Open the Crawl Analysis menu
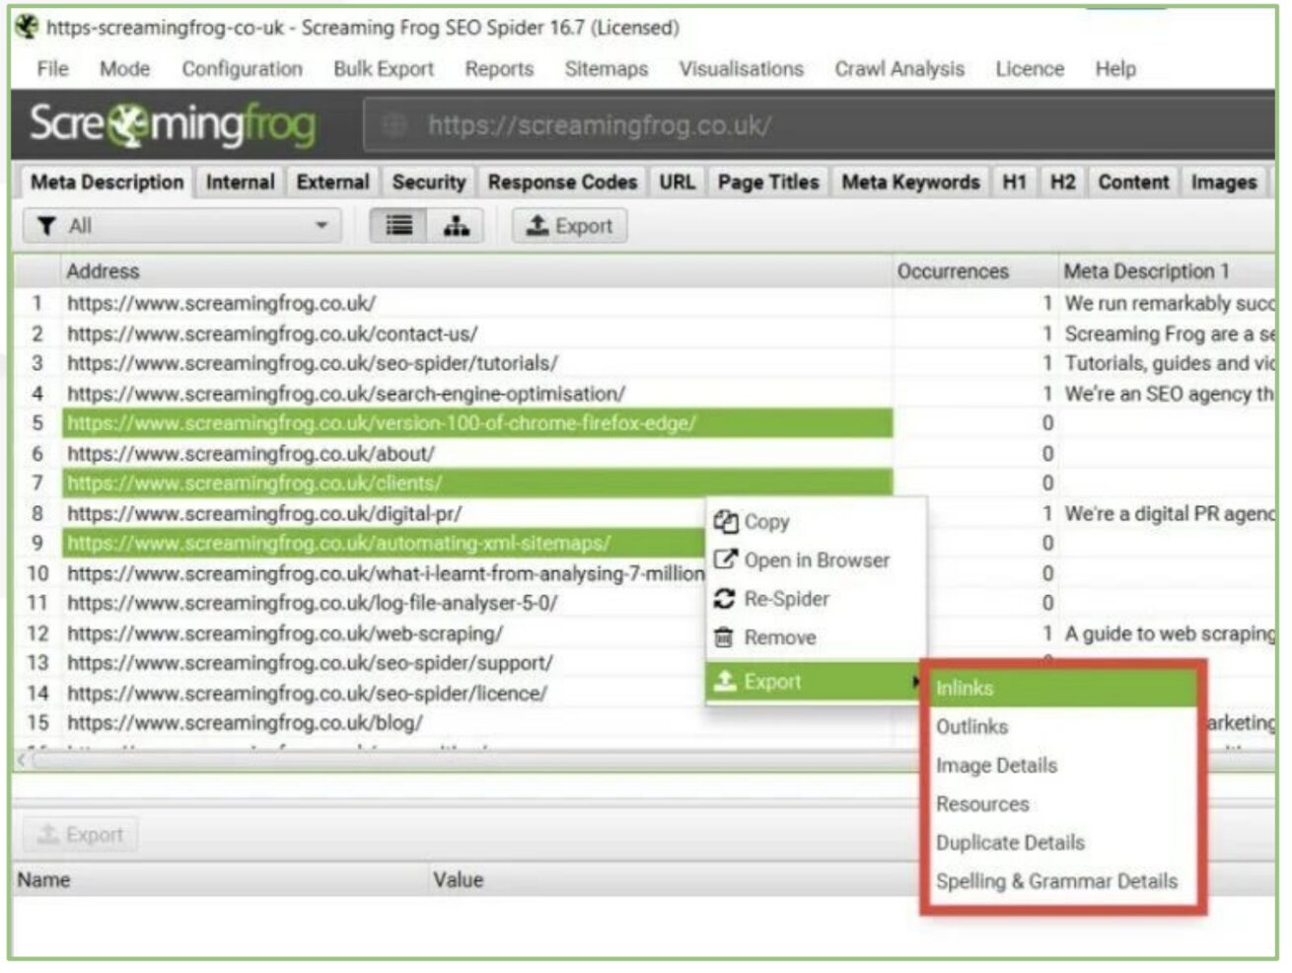1292x973 pixels. (899, 69)
